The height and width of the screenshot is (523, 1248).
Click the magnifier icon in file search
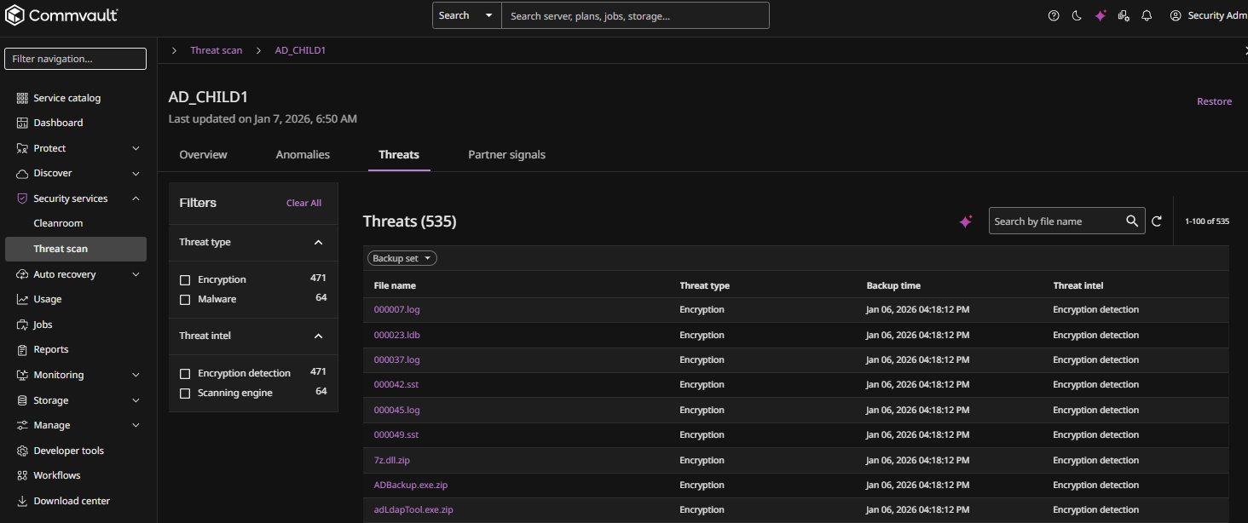1132,221
